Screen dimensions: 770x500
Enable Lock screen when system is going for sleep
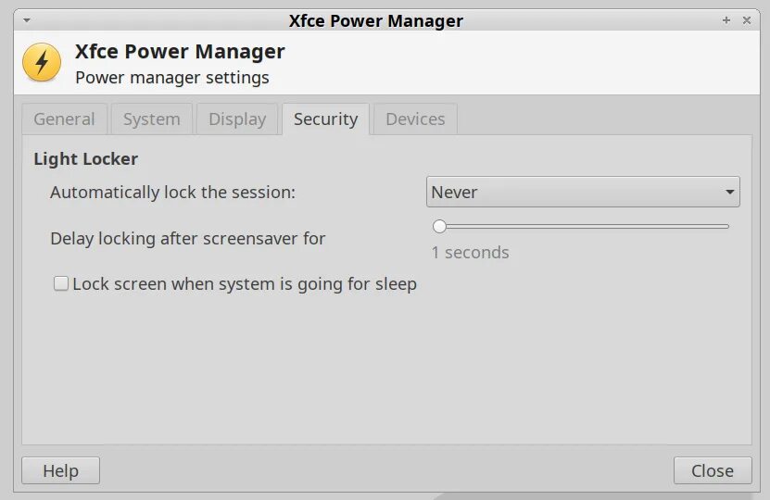(61, 284)
